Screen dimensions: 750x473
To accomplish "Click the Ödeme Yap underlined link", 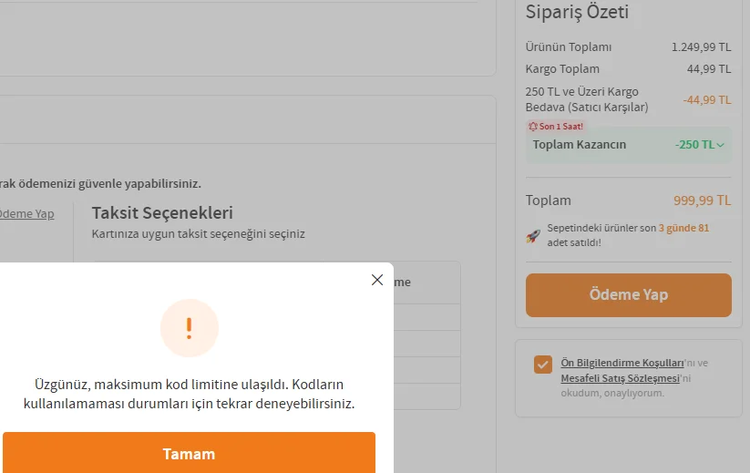I will coord(26,214).
